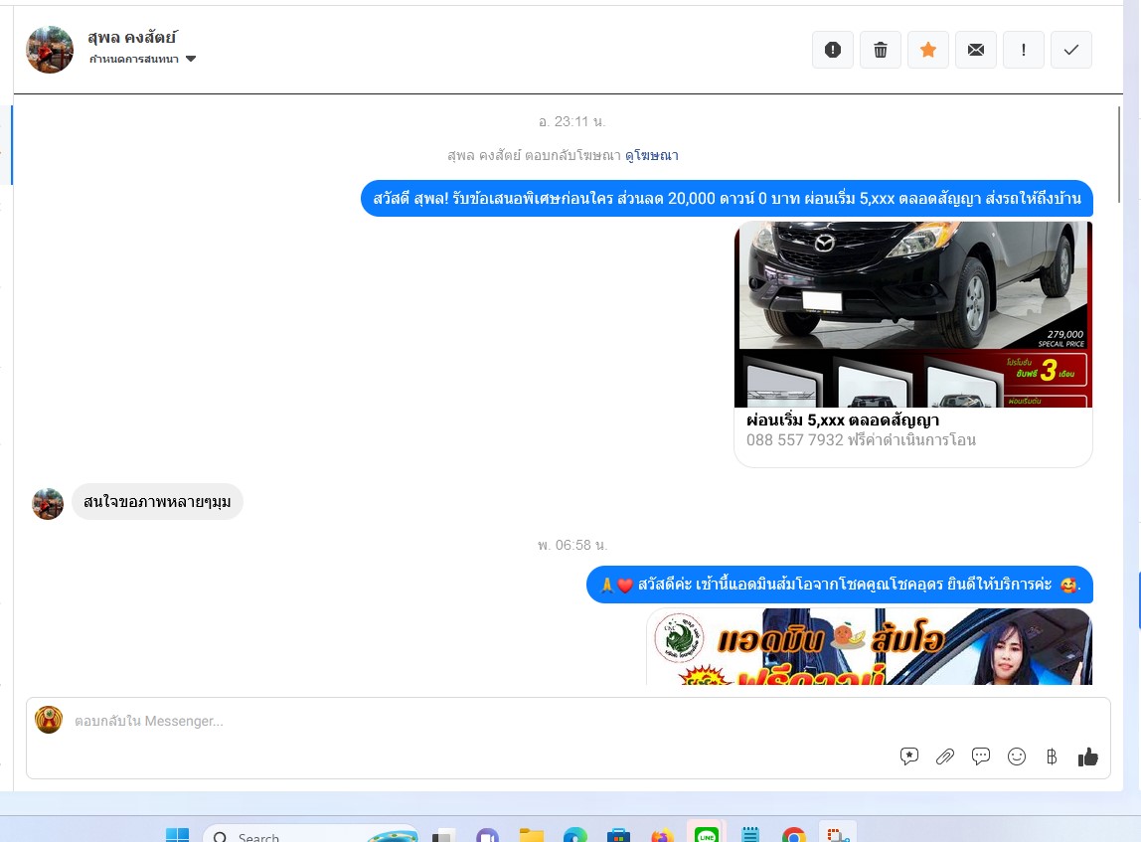Open กำหนดการสนทนา dropdown
Image resolution: width=1141 pixels, height=842 pixels.
click(143, 59)
